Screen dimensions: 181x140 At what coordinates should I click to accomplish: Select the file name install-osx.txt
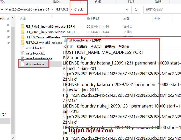point(35,53)
